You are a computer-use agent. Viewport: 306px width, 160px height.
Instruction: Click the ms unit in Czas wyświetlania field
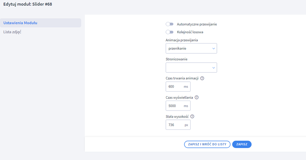coord(186,106)
